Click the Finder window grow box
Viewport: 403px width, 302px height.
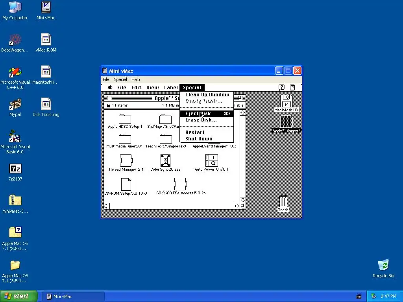pyautogui.click(x=243, y=206)
